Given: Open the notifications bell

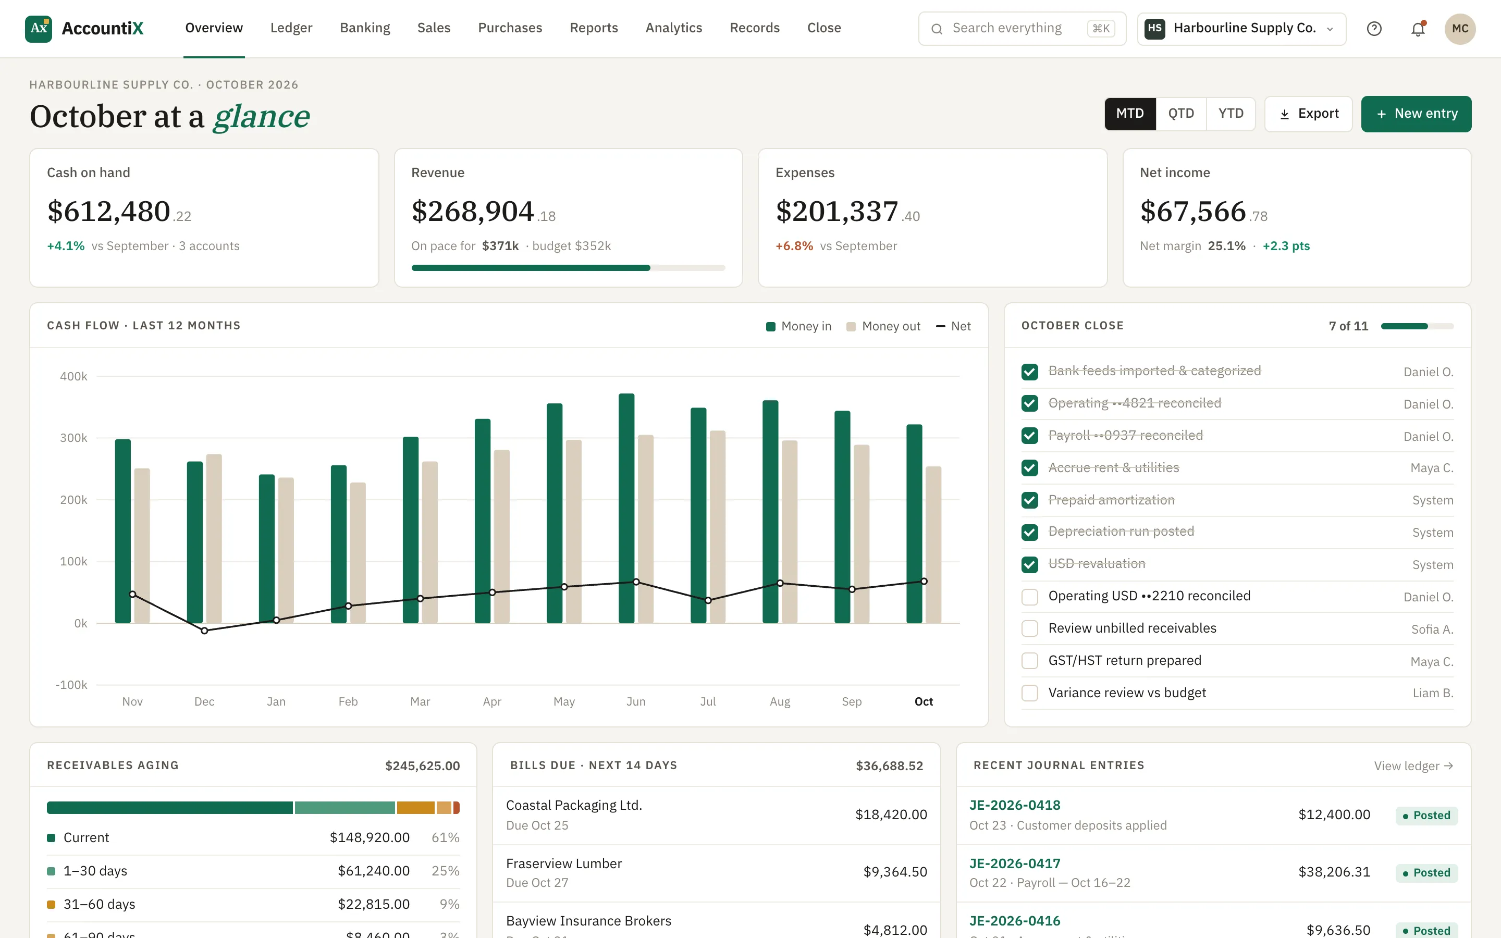Looking at the screenshot, I should [x=1418, y=29].
